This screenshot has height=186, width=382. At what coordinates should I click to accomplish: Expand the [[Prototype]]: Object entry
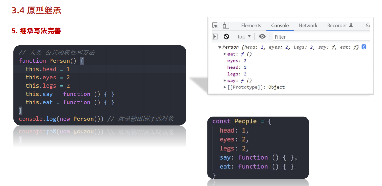click(225, 87)
